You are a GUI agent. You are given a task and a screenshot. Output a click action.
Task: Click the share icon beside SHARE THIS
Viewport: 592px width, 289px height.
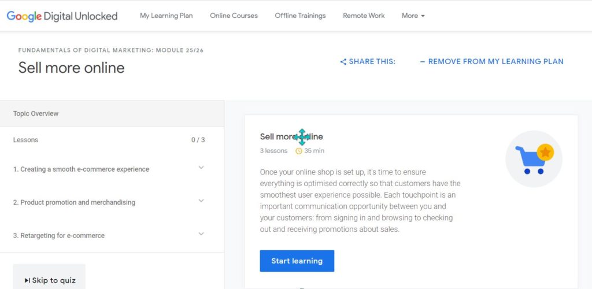343,61
